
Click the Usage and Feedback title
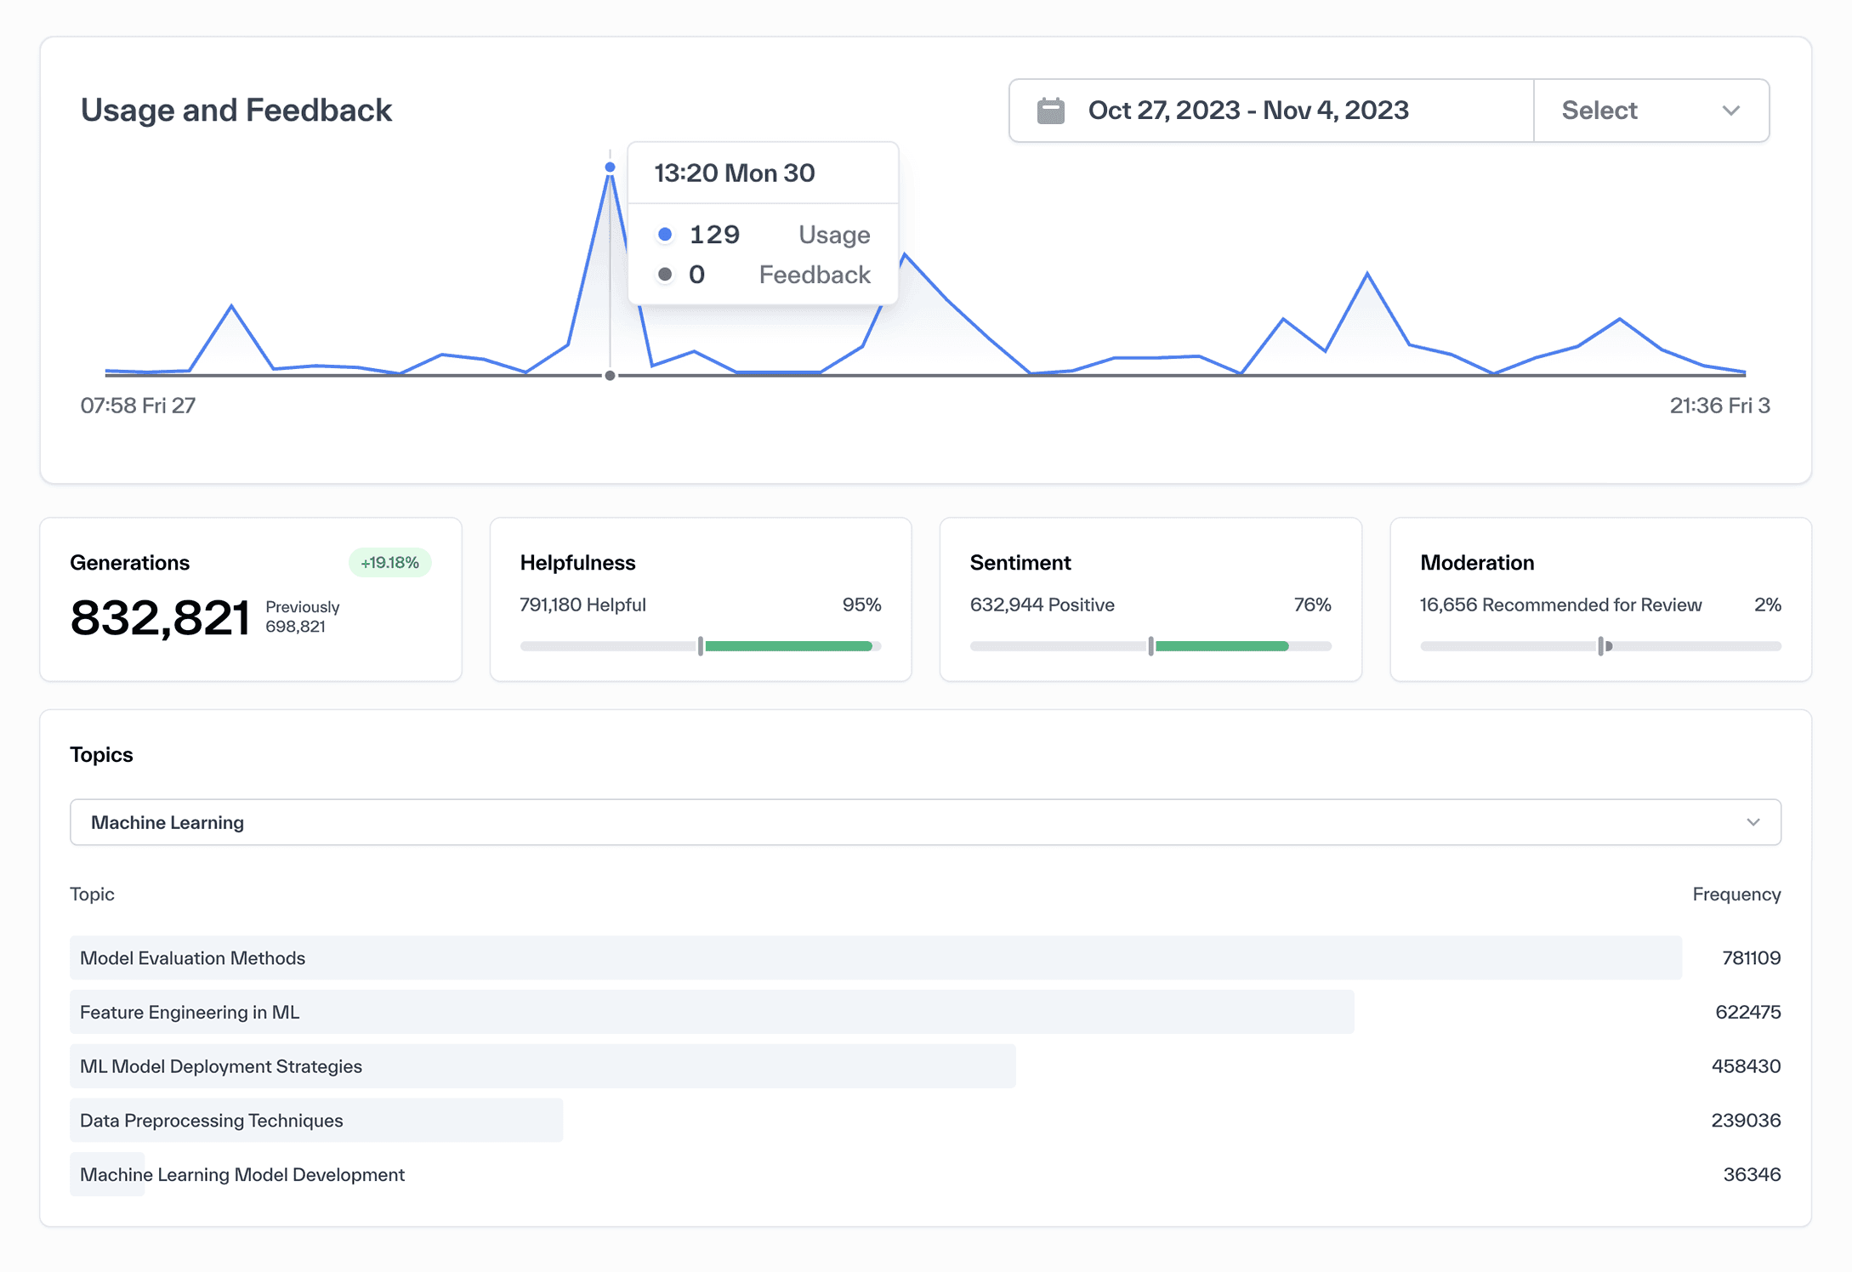[x=236, y=110]
